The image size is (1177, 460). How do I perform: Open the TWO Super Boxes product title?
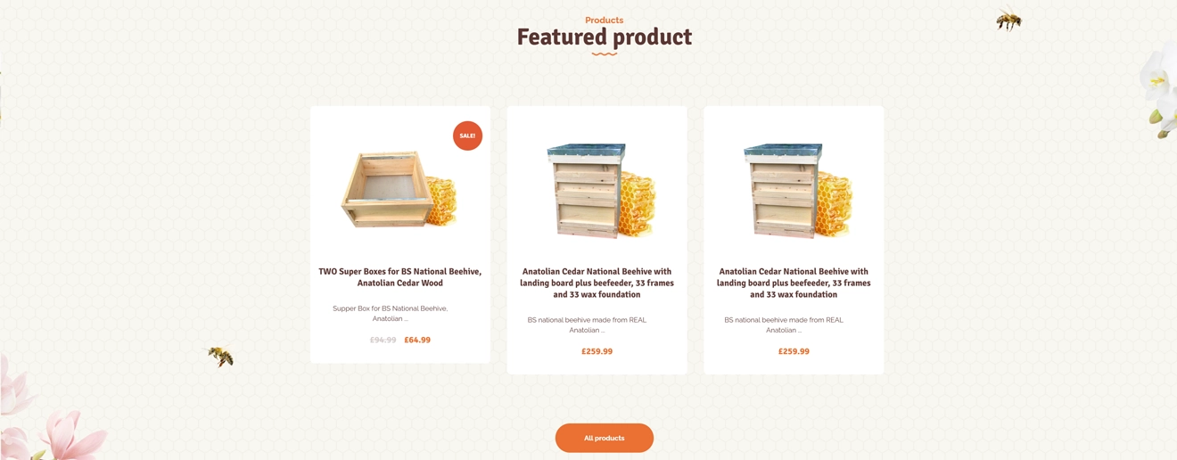[x=399, y=277]
